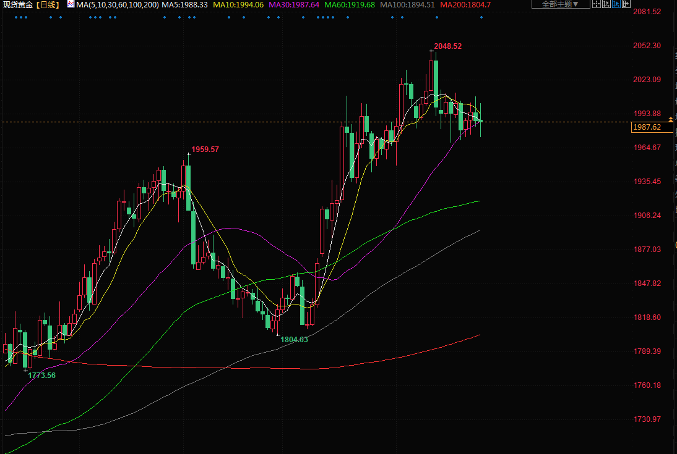
Task: Click the 1959.57 peak price label
Action: tap(205, 149)
